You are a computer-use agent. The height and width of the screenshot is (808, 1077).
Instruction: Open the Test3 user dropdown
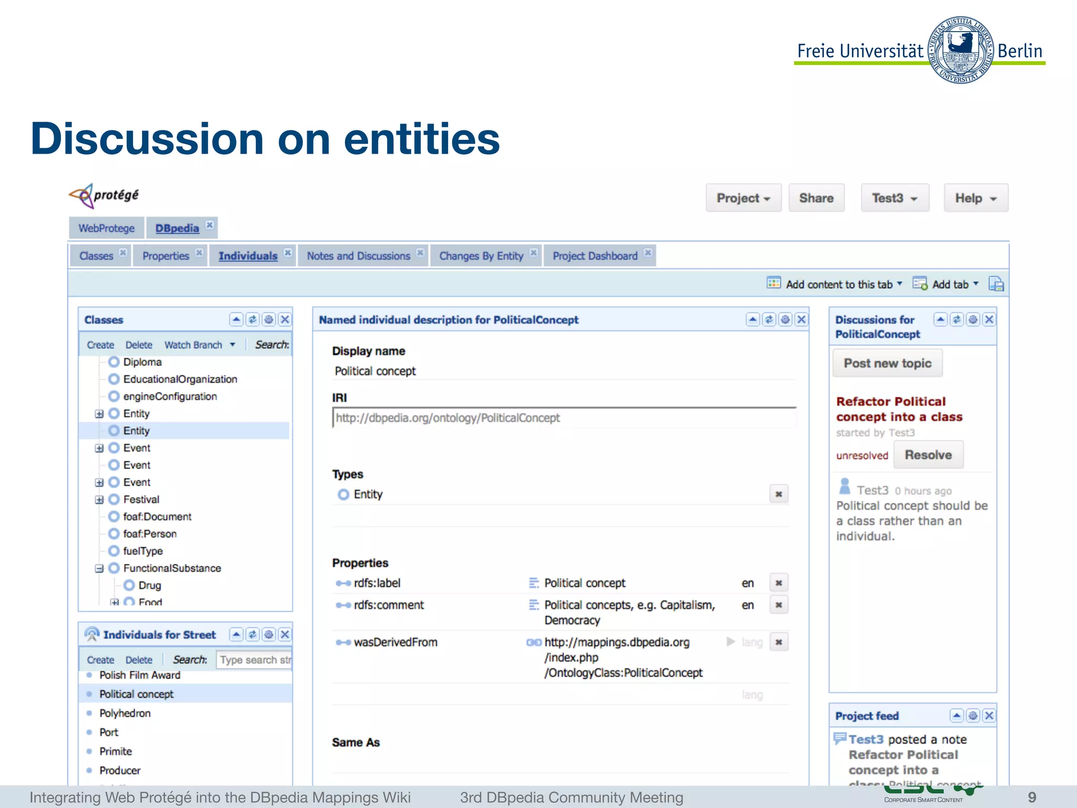tap(895, 198)
